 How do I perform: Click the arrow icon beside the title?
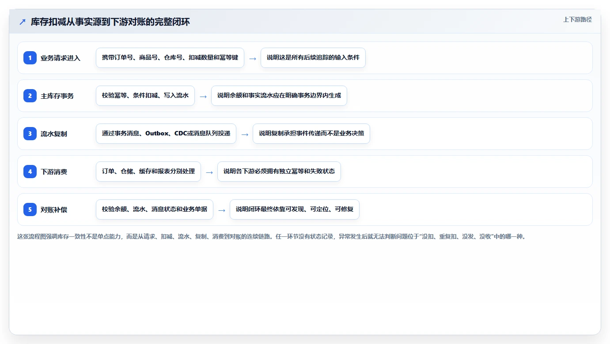point(23,22)
